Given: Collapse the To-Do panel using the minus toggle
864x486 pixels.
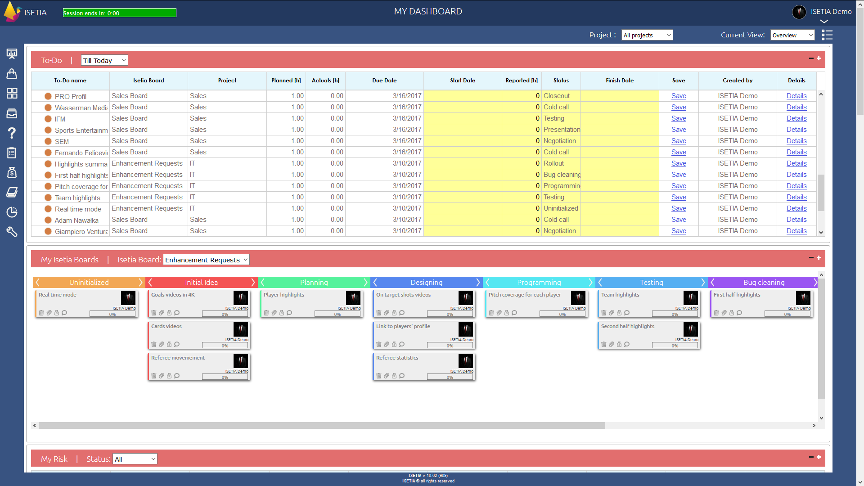Looking at the screenshot, I should (x=811, y=58).
